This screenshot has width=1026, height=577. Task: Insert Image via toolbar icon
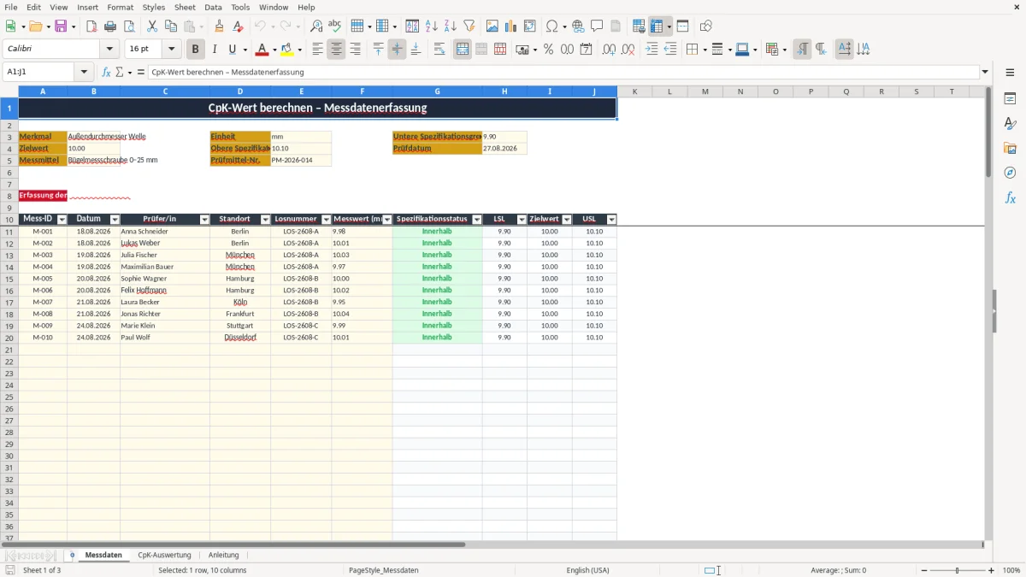coord(492,26)
